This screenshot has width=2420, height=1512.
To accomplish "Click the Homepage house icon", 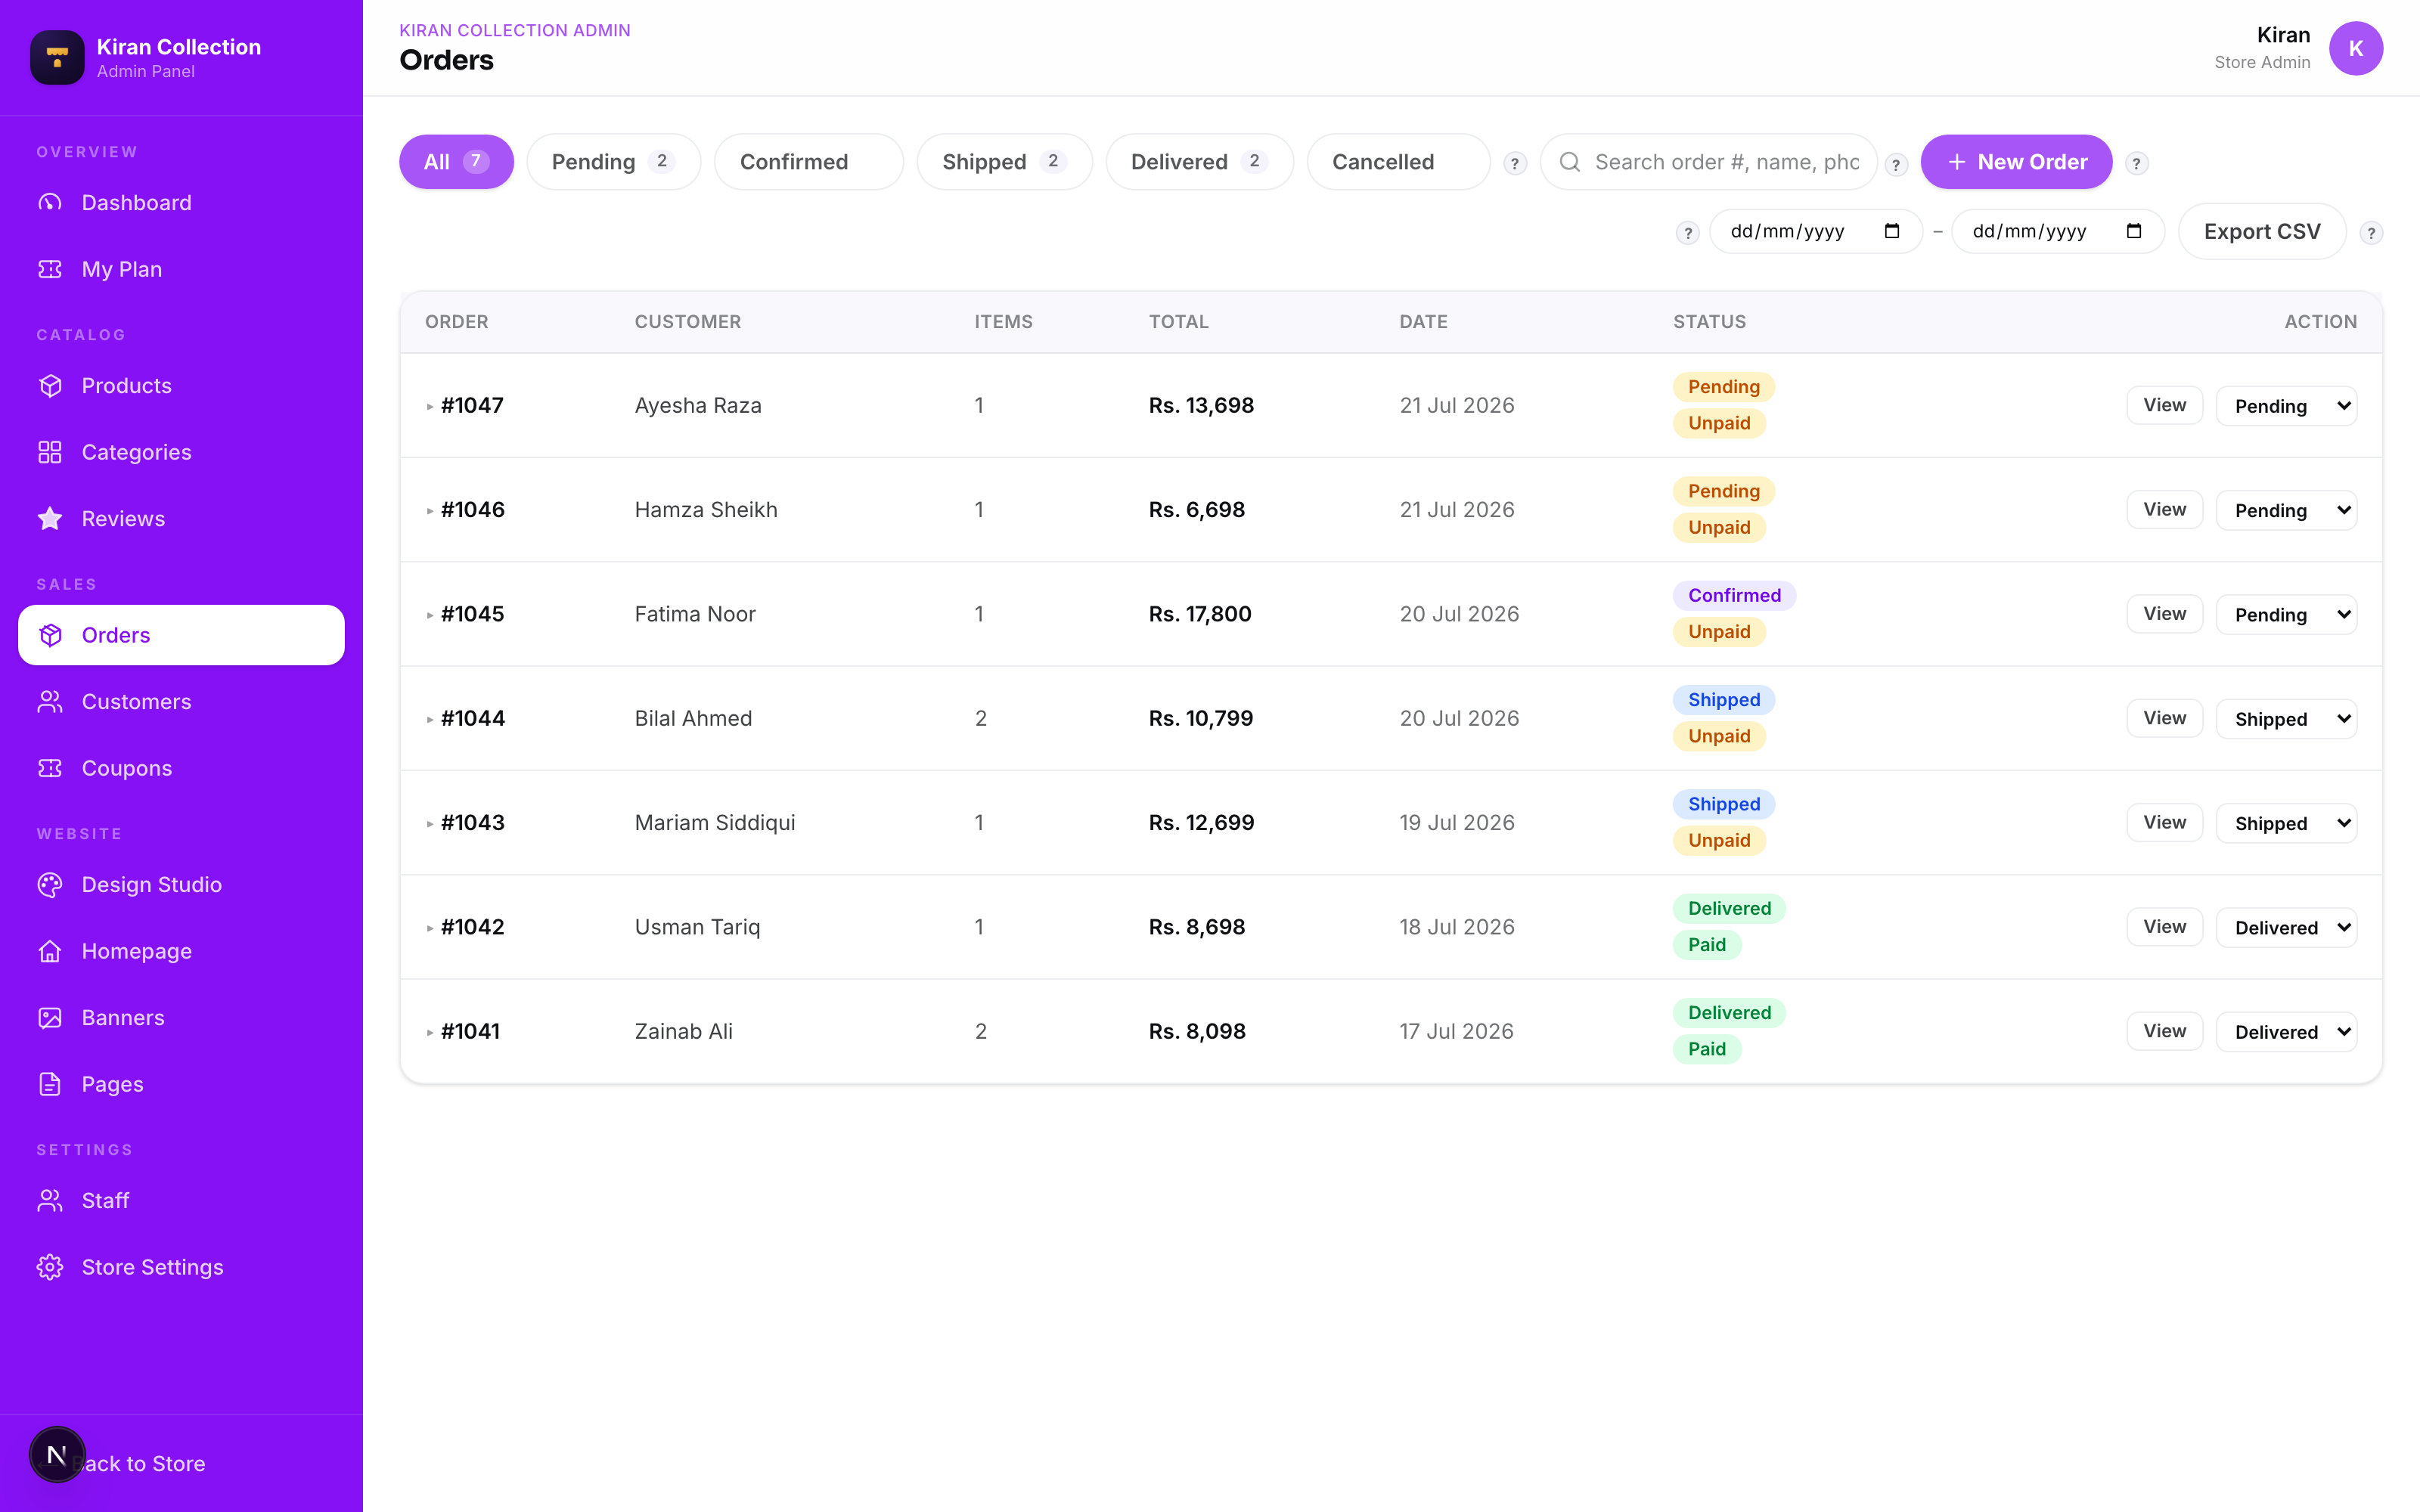I will coord(50,951).
